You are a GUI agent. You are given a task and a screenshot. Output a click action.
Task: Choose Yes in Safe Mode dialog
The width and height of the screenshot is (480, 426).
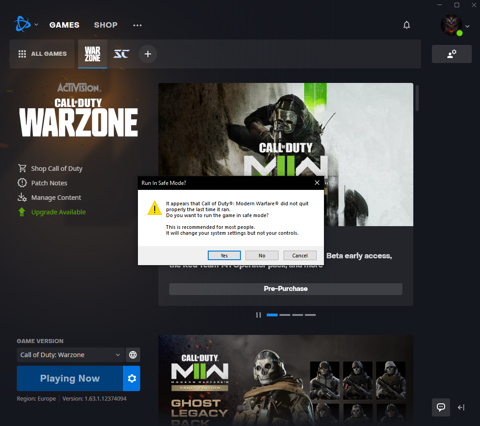click(224, 255)
